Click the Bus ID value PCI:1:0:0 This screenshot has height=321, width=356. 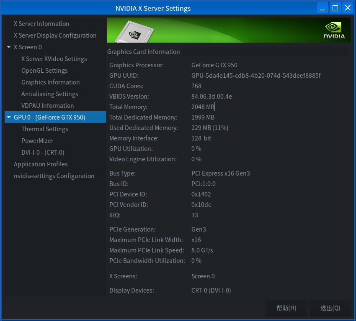pyautogui.click(x=204, y=184)
